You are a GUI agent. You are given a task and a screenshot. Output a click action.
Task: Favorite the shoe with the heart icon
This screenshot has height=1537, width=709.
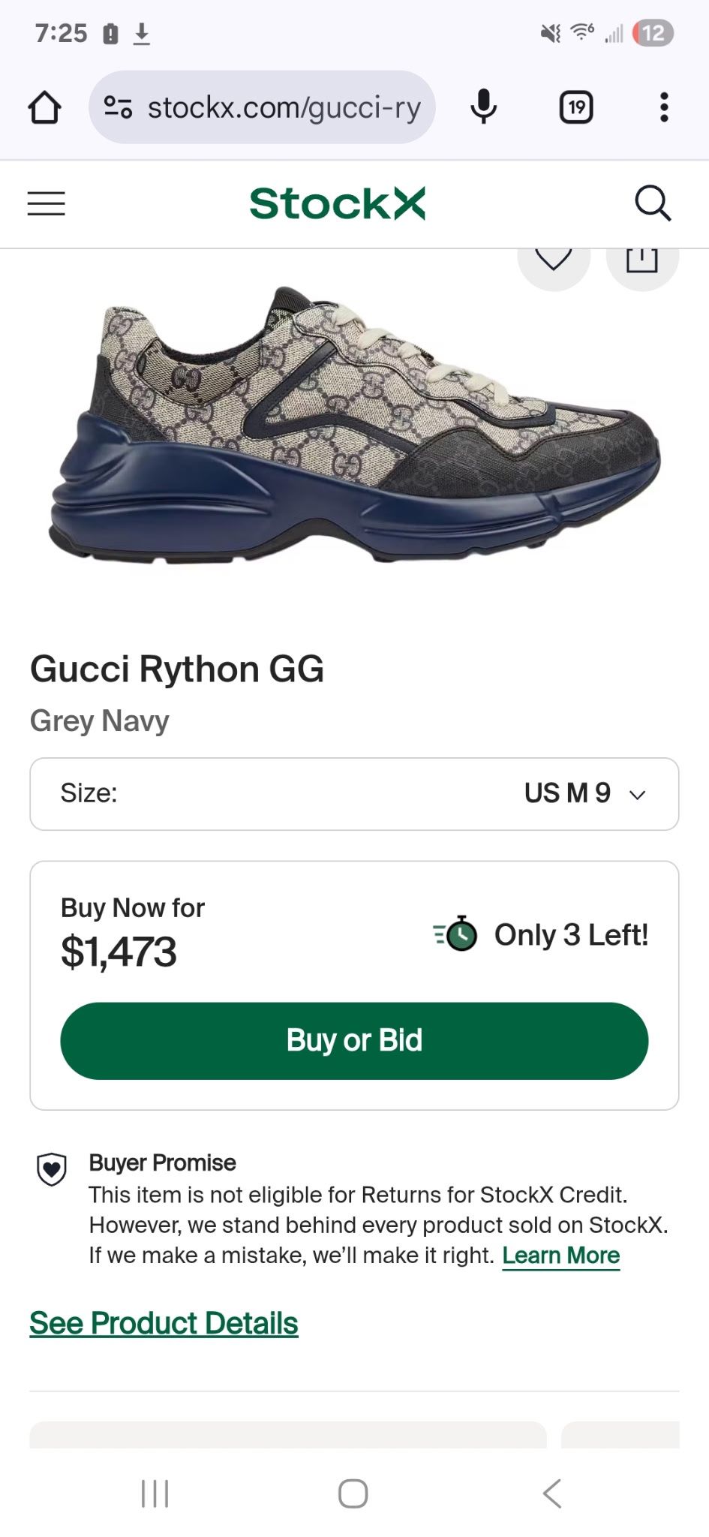pos(554,260)
